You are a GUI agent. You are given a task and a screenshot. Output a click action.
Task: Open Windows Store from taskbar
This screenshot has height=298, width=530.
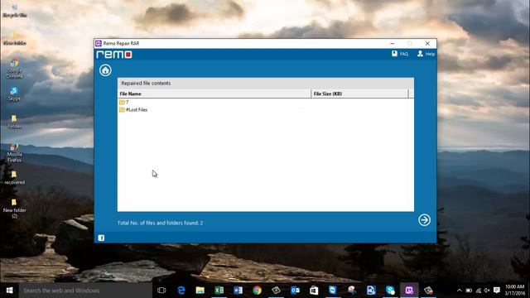tap(314, 291)
